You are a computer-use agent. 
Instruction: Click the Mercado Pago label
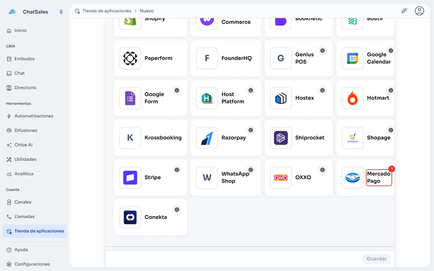(379, 178)
